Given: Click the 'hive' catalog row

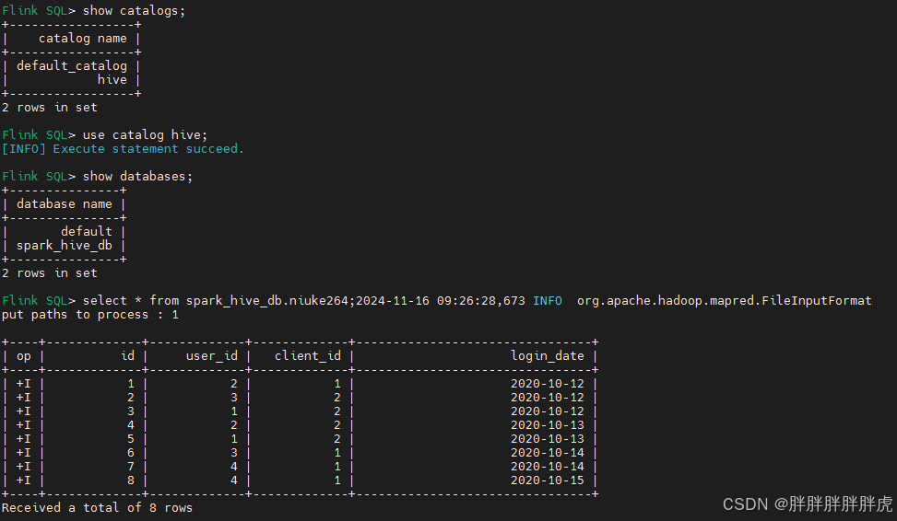Looking at the screenshot, I should pyautogui.click(x=112, y=80).
